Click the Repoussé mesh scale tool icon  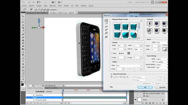[106, 33]
